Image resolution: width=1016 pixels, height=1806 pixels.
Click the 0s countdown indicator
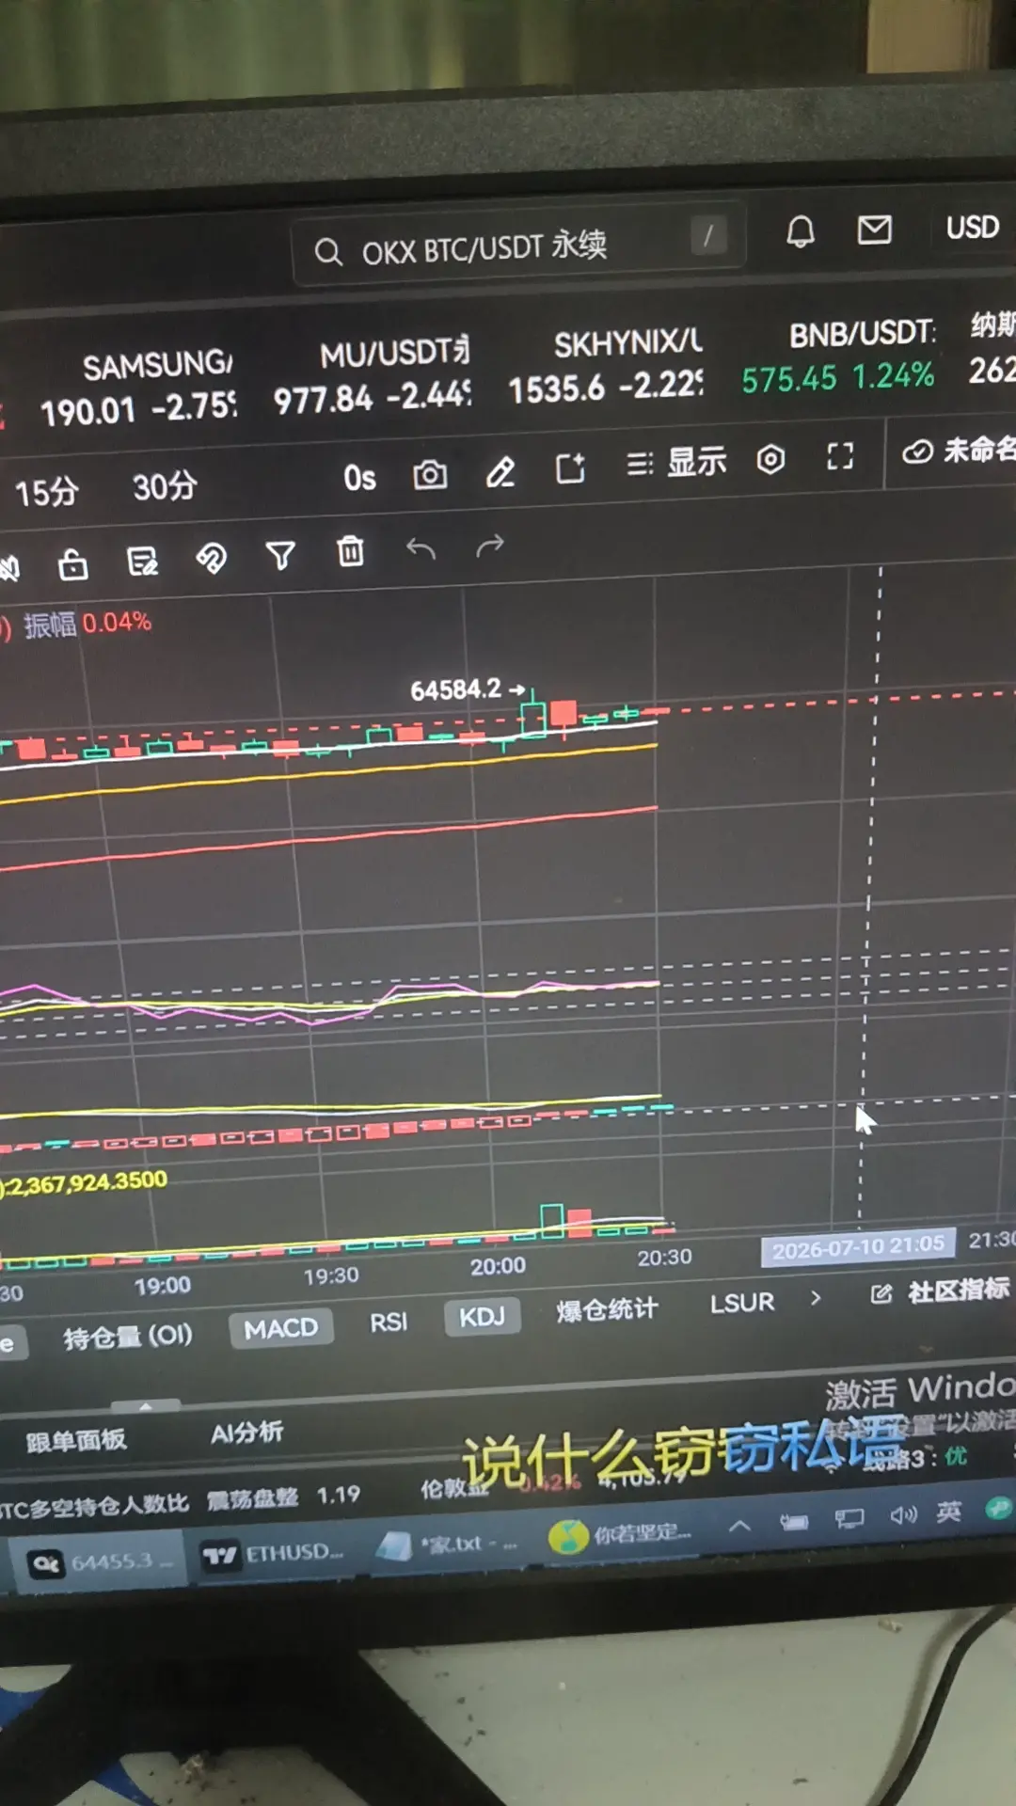[359, 478]
